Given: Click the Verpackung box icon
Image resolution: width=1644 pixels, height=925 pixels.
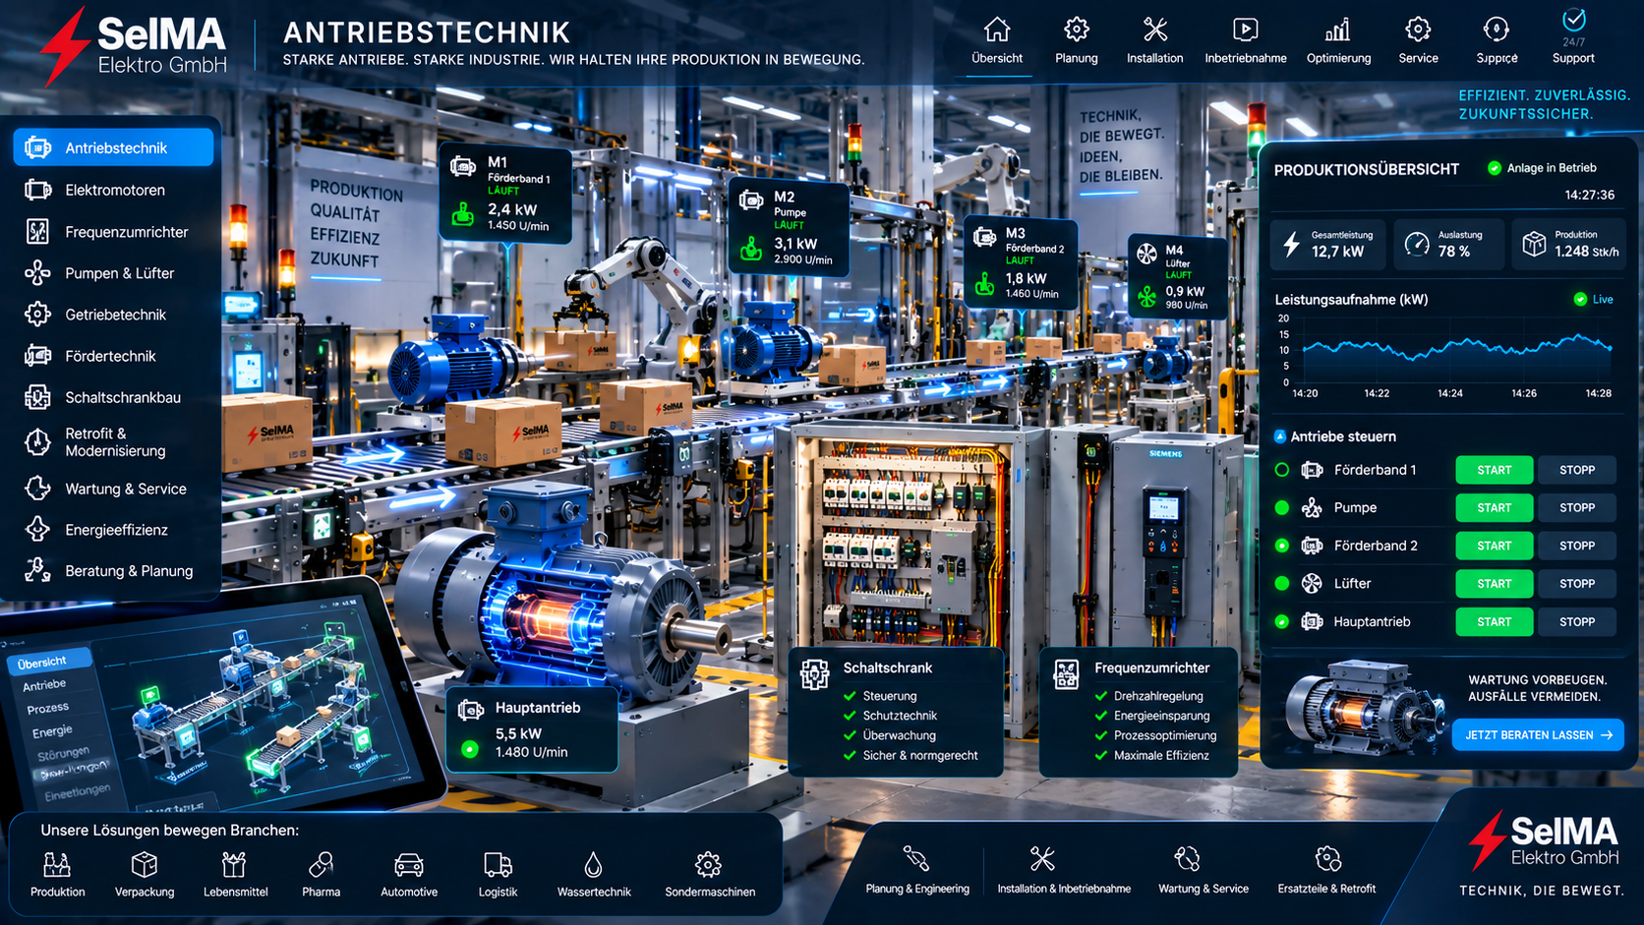Looking at the screenshot, I should click(x=145, y=865).
